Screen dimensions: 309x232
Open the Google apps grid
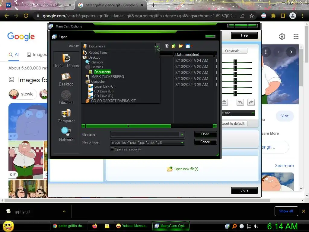[x=296, y=37]
